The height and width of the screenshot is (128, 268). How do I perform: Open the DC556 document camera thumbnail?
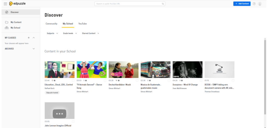pyautogui.click(x=220, y=70)
